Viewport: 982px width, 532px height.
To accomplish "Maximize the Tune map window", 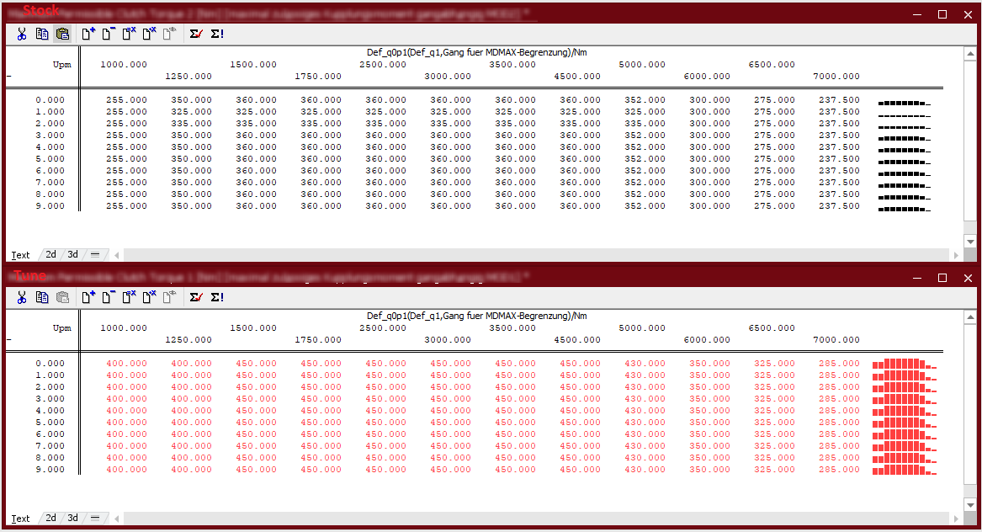I will tap(942, 278).
